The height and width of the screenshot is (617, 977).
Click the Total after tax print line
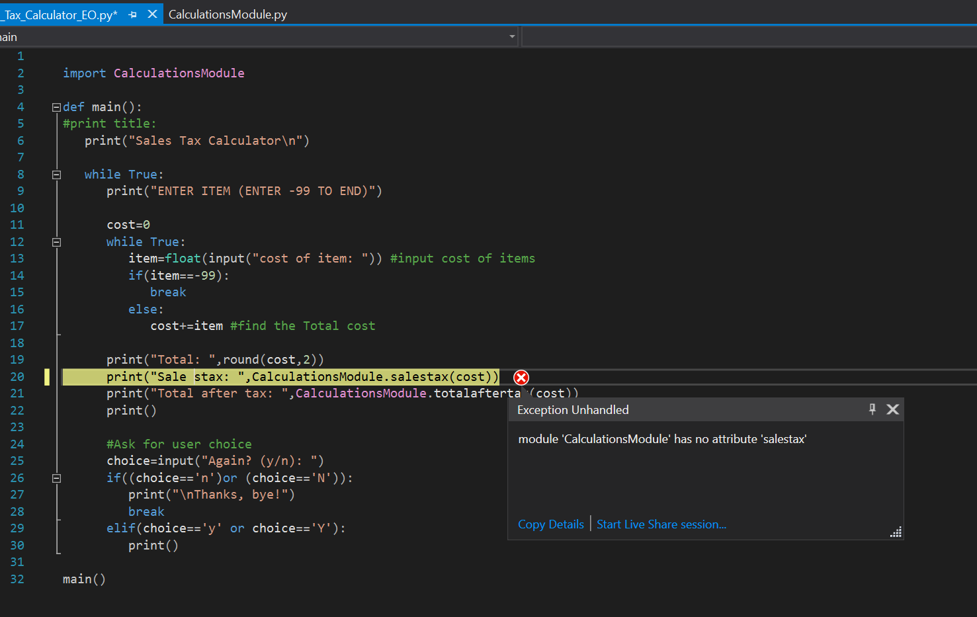(x=342, y=393)
